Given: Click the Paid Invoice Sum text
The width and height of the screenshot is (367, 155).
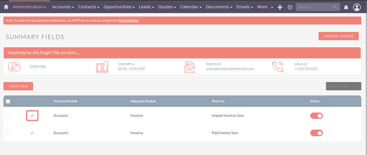Looking at the screenshot, I should (x=225, y=133).
